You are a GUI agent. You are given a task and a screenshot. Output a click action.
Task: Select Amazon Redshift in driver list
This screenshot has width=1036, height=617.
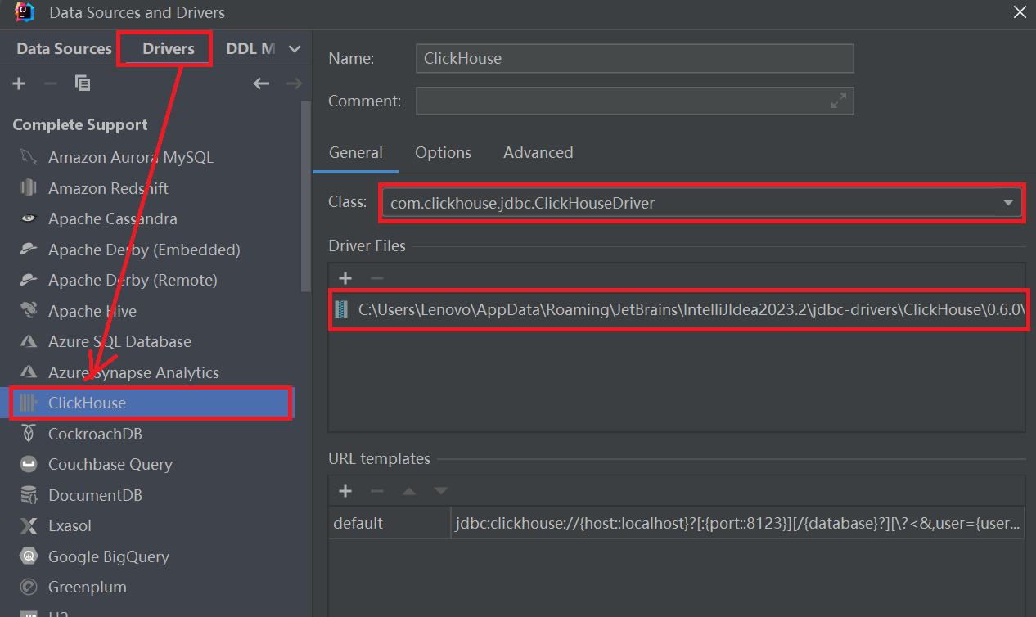[108, 188]
